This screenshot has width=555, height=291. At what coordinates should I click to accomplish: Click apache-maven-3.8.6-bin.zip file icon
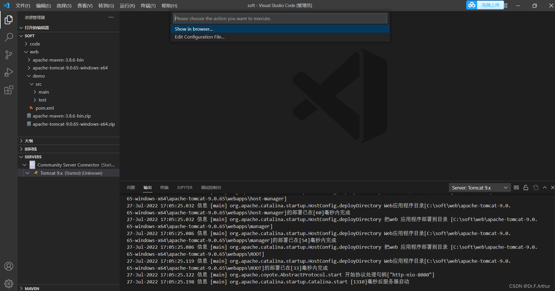pos(29,116)
